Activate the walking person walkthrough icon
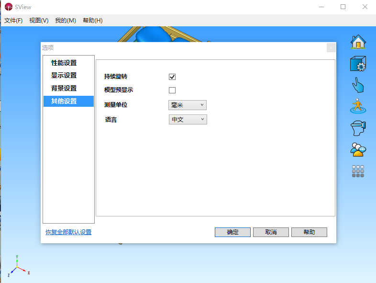The image size is (376, 283). (358, 106)
